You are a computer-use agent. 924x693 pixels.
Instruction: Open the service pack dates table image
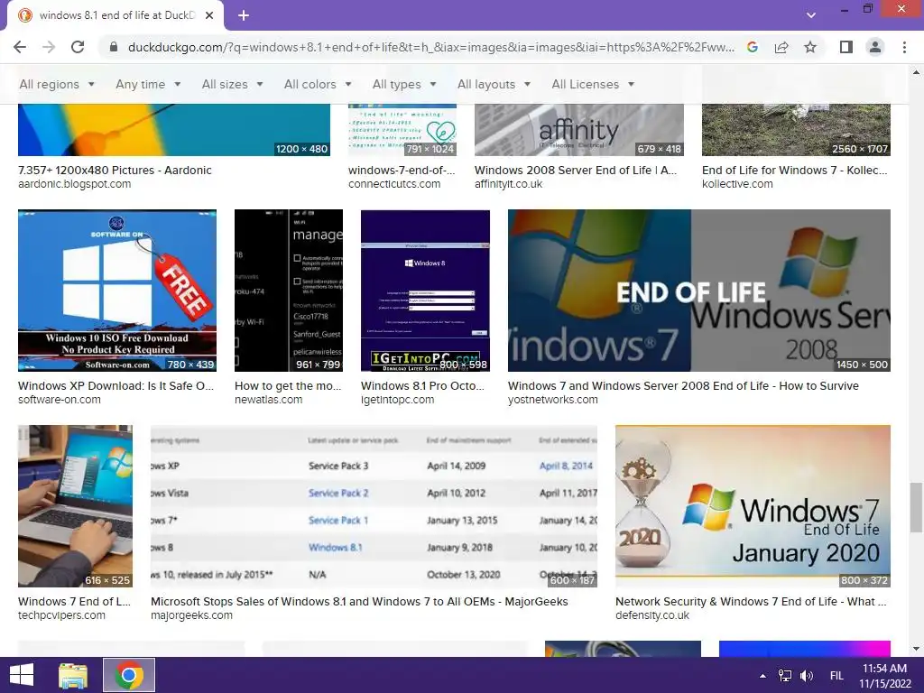click(x=374, y=505)
